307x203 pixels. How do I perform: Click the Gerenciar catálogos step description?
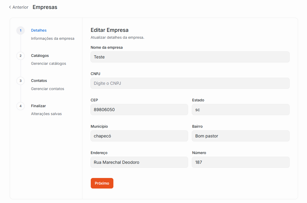48,63
